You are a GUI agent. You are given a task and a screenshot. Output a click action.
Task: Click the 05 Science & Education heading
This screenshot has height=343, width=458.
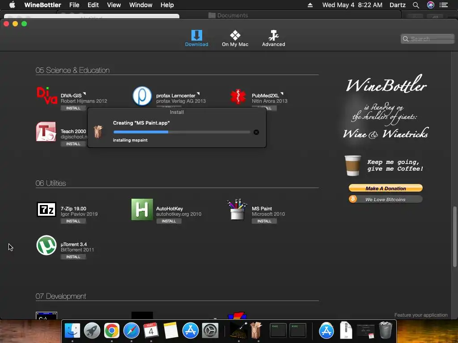[72, 70]
